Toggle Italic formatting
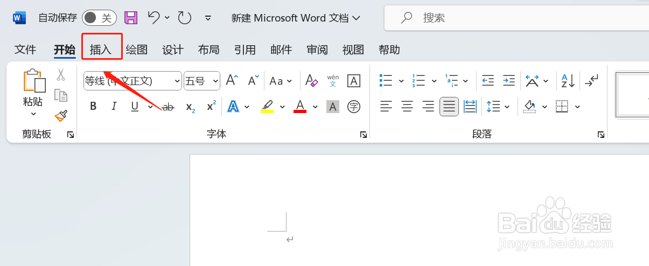 [x=114, y=107]
